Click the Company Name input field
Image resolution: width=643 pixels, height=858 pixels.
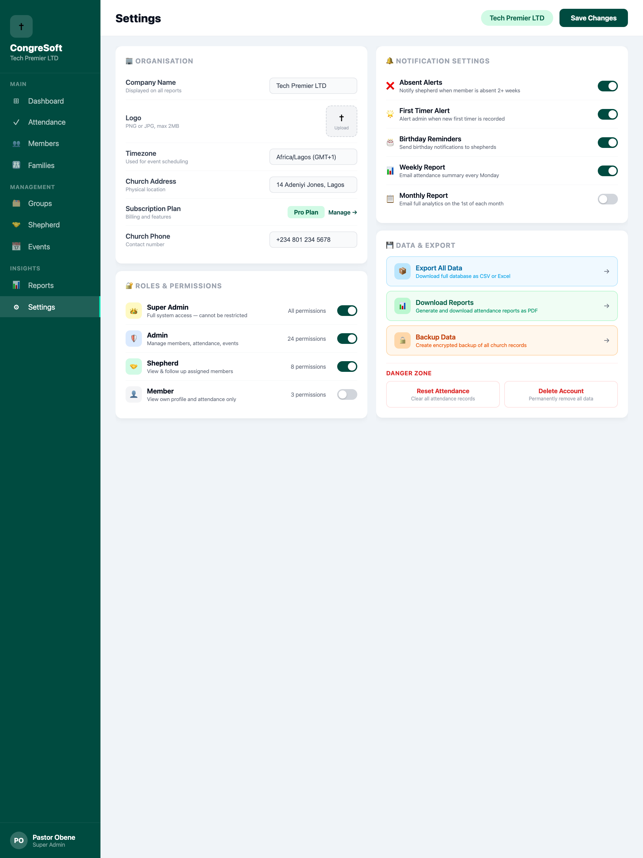313,86
